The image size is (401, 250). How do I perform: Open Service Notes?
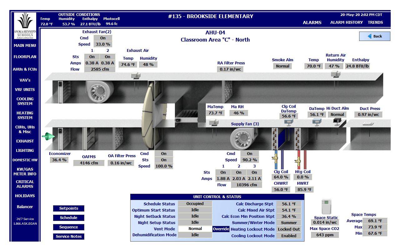point(69,237)
